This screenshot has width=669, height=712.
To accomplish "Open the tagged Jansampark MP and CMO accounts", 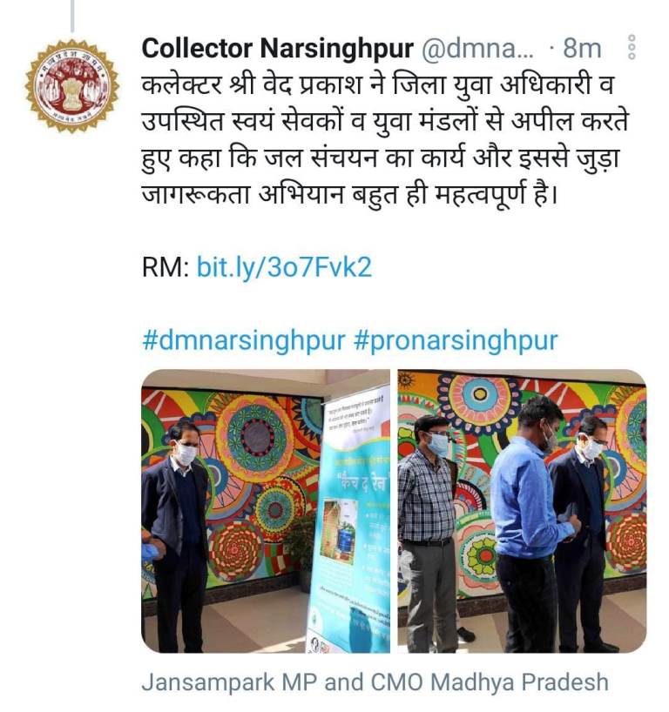I will [x=375, y=682].
